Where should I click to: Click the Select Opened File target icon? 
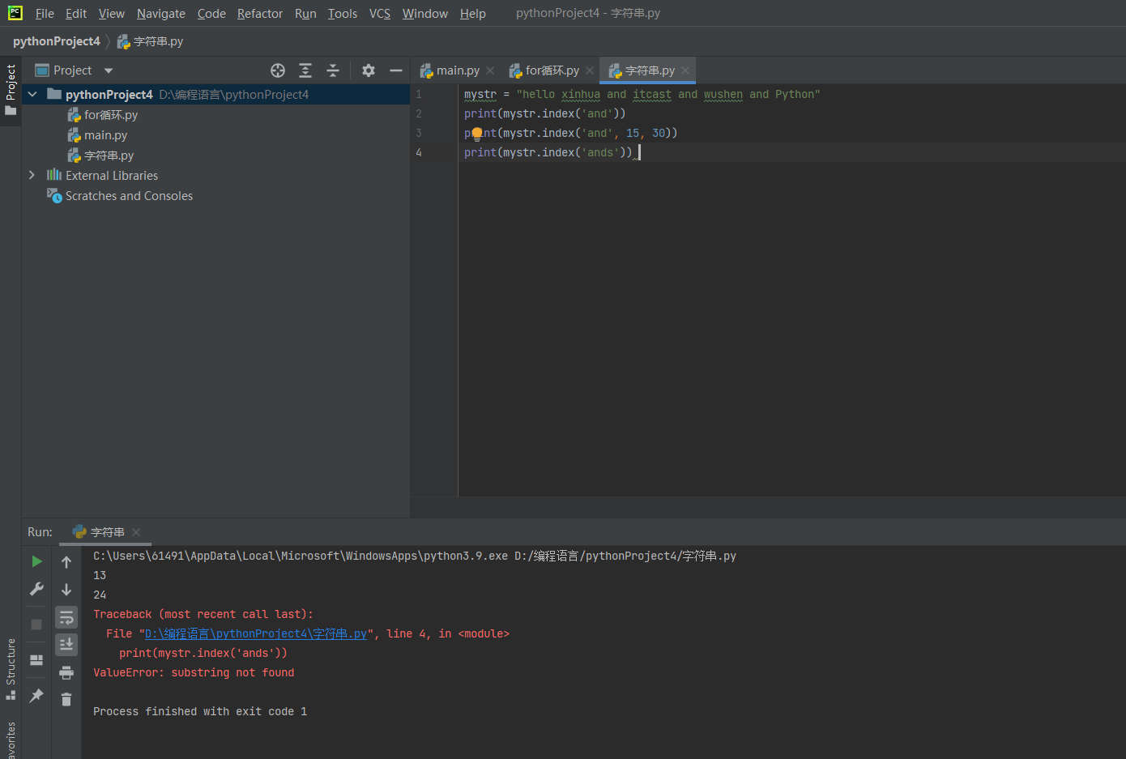tap(278, 70)
